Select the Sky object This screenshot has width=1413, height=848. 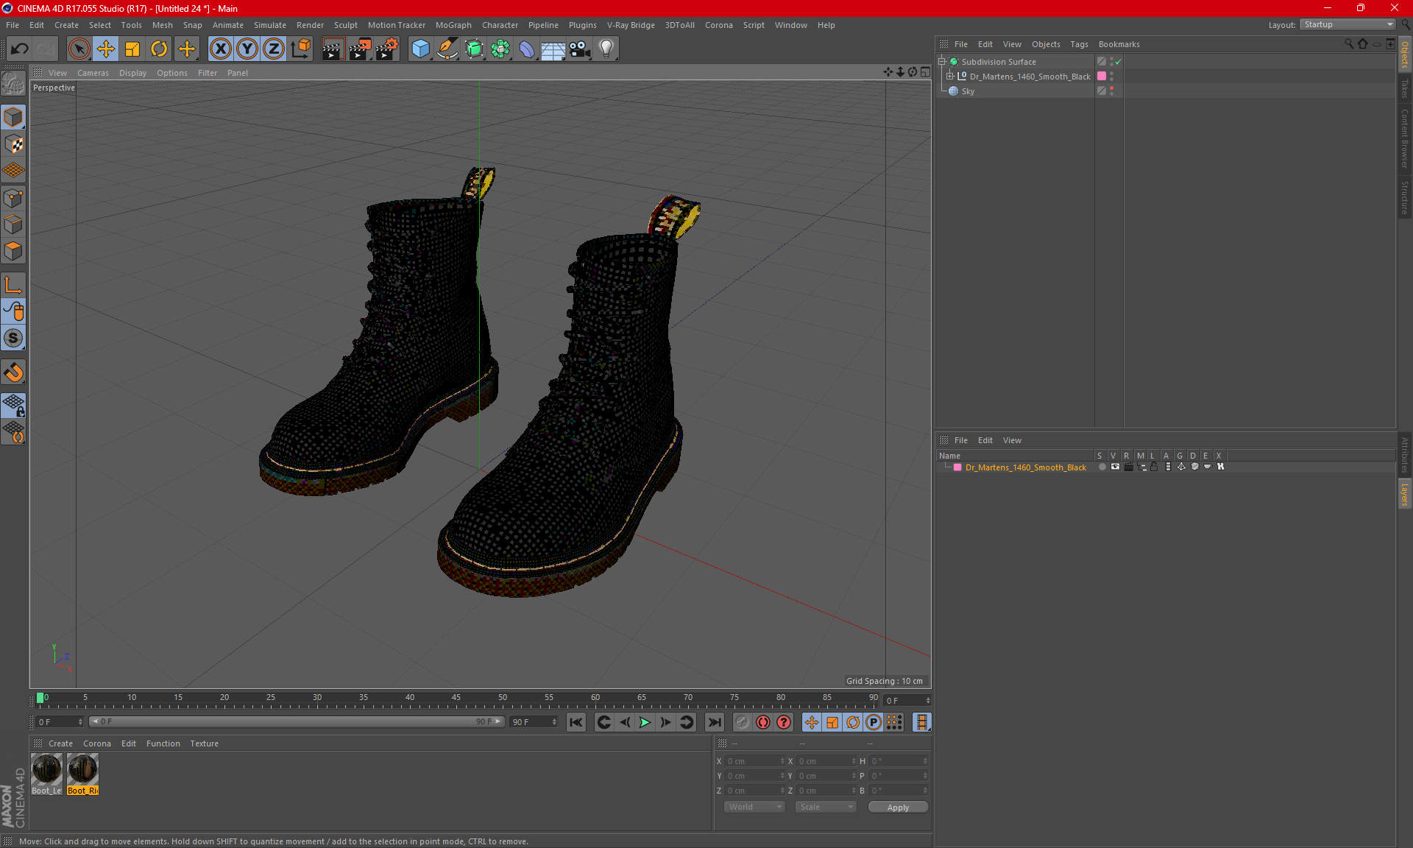pyautogui.click(x=968, y=91)
